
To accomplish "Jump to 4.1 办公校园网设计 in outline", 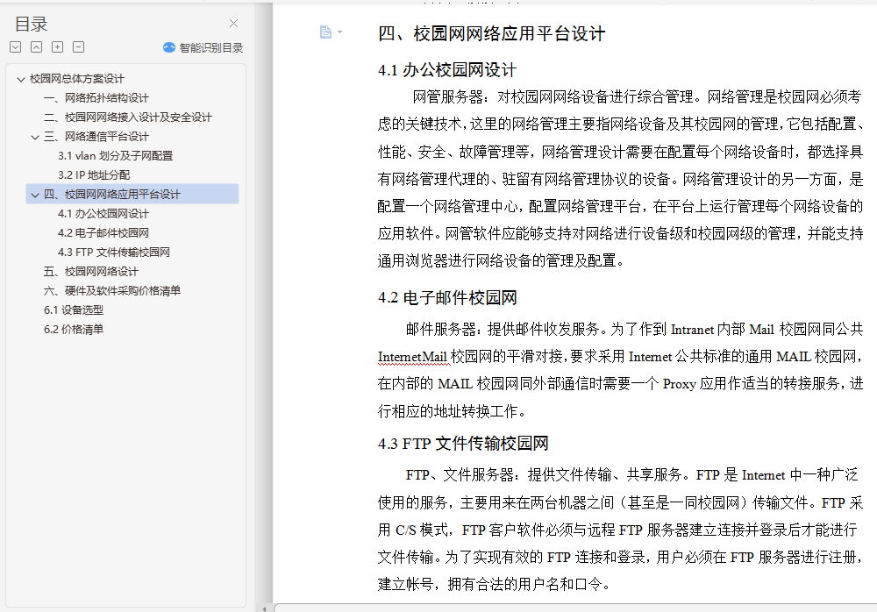I will click(103, 214).
